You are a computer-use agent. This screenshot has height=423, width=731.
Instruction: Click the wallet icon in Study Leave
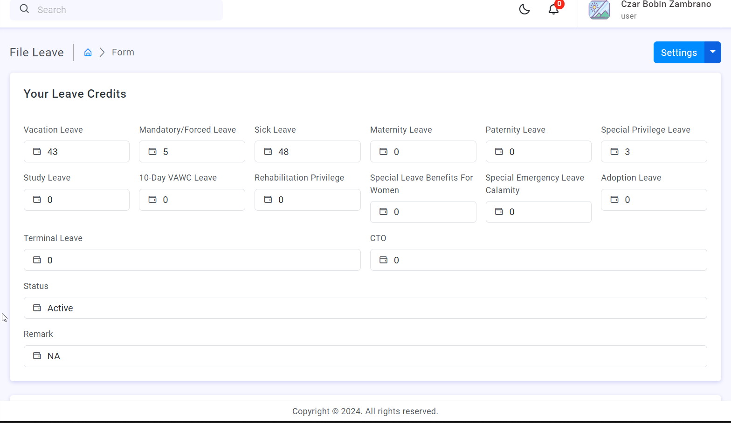click(x=37, y=199)
